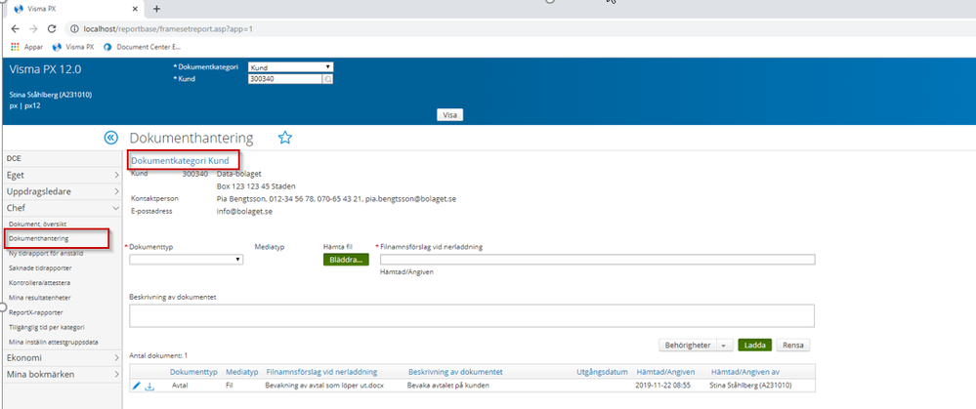The width and height of the screenshot is (976, 409).
Task: Expand the Uppdragsledare section
Action: 62,191
